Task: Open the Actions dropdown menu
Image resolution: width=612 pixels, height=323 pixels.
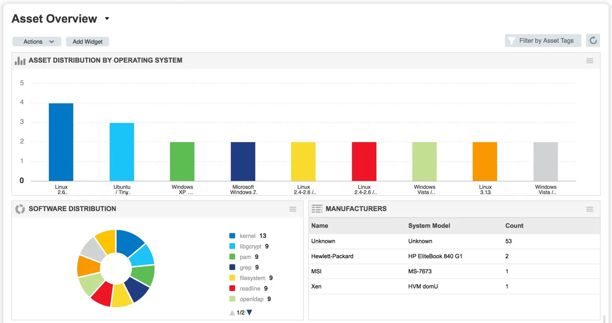Action: 37,42
